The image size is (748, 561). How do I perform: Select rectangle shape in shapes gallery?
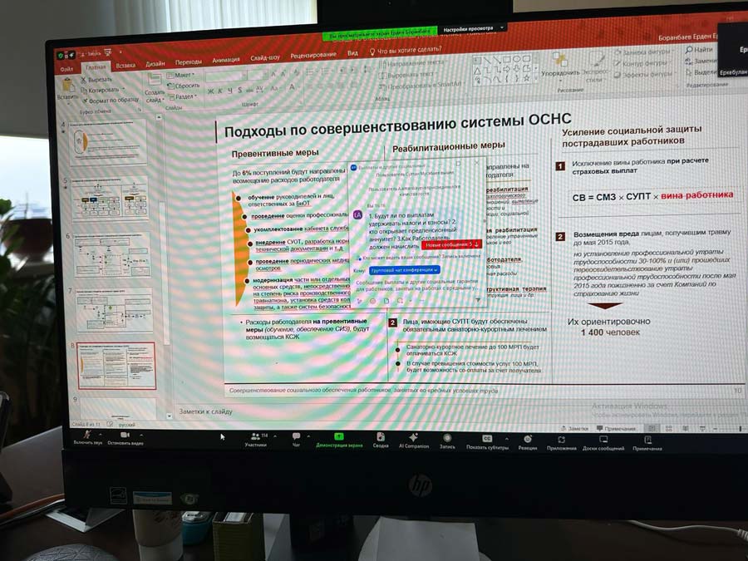click(x=506, y=60)
